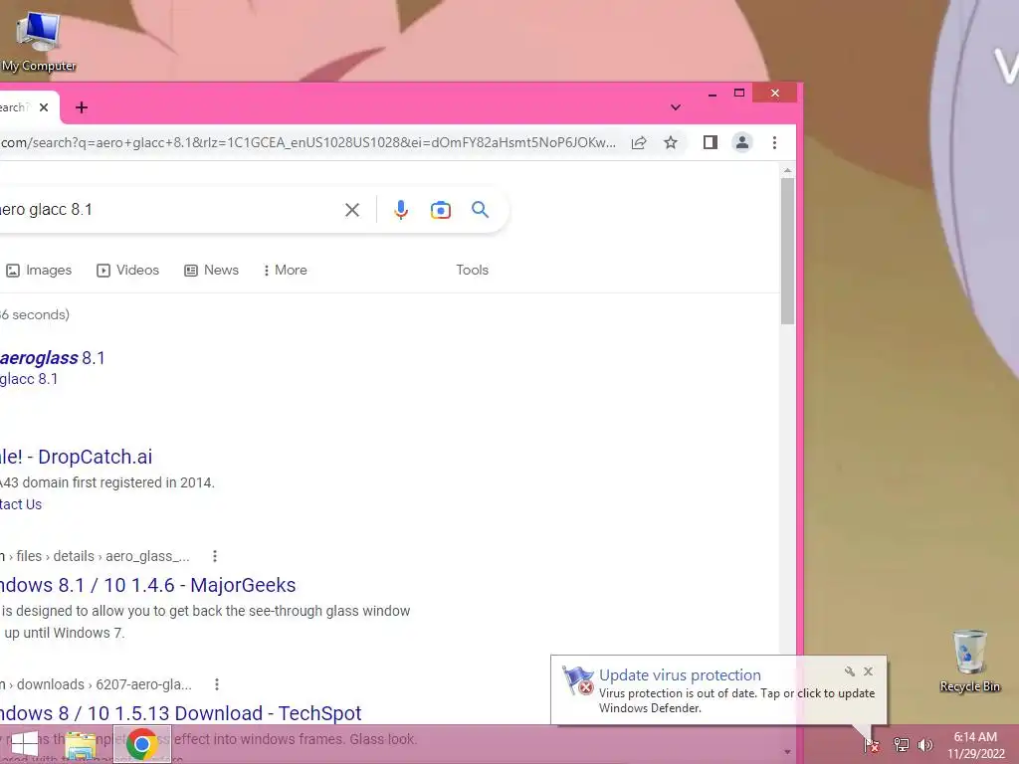This screenshot has width=1019, height=764.
Task: Open volume speaker tray icon
Action: [x=925, y=744]
